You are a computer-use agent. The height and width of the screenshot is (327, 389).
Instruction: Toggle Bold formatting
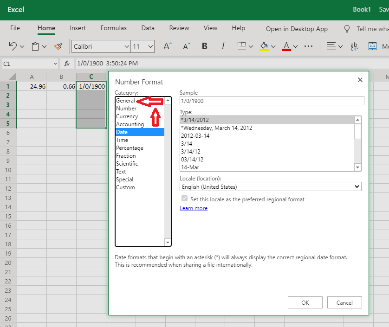point(205,46)
